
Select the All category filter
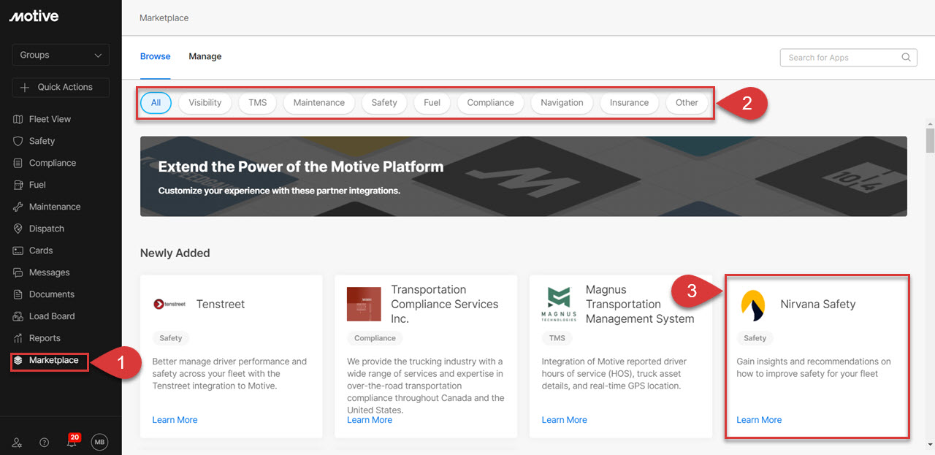click(156, 103)
